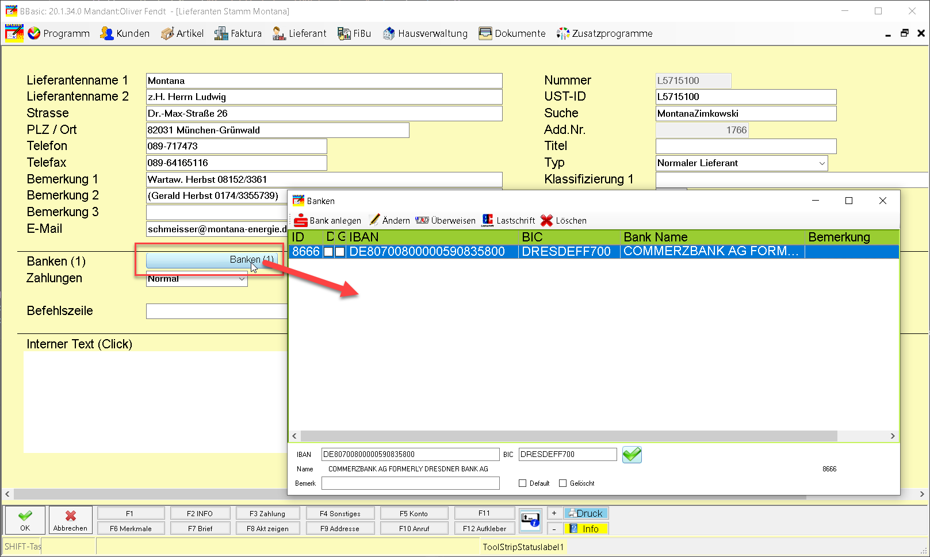Click Bank anlegen in Banken toolbar
The height and width of the screenshot is (557, 930).
(328, 221)
